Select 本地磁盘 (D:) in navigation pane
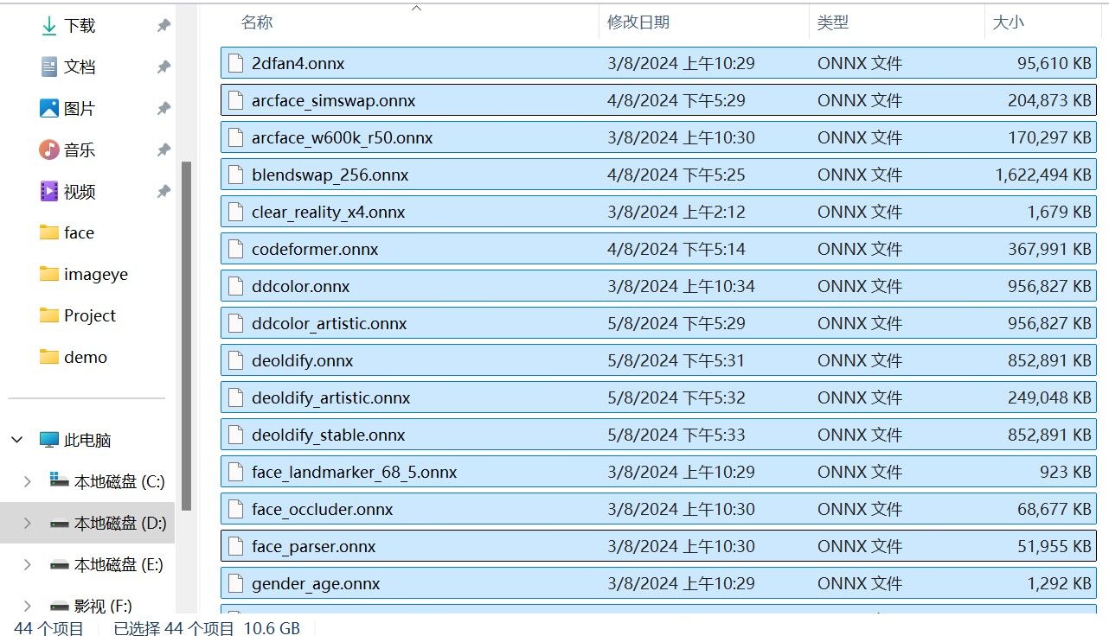1109x642 pixels. click(119, 523)
